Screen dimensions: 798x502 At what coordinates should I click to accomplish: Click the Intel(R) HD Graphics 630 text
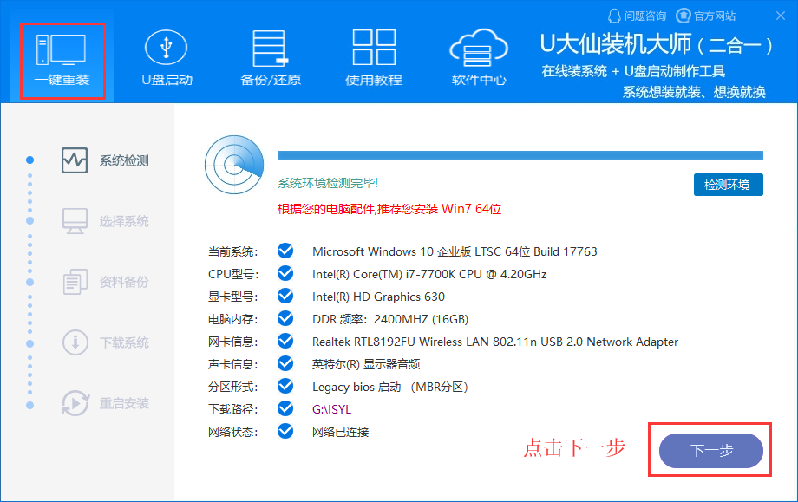coord(379,297)
